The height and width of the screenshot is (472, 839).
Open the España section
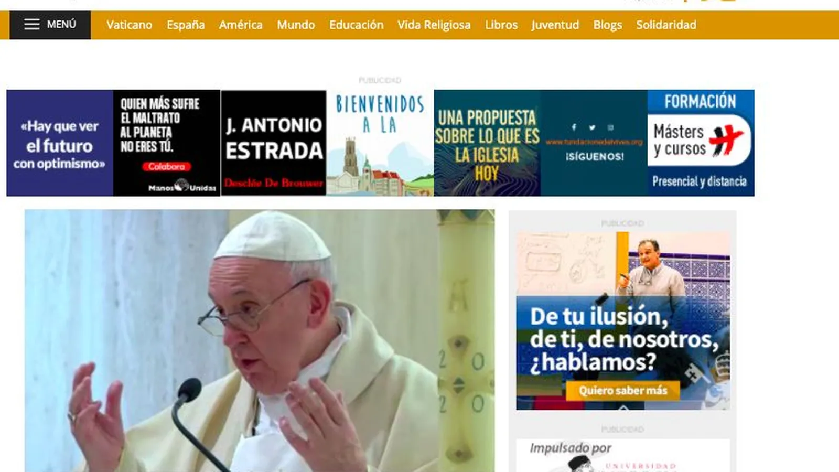click(186, 25)
